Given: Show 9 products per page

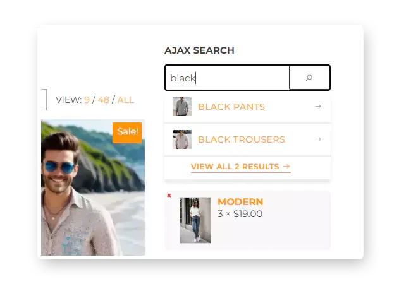Looking at the screenshot, I should click(x=87, y=100).
